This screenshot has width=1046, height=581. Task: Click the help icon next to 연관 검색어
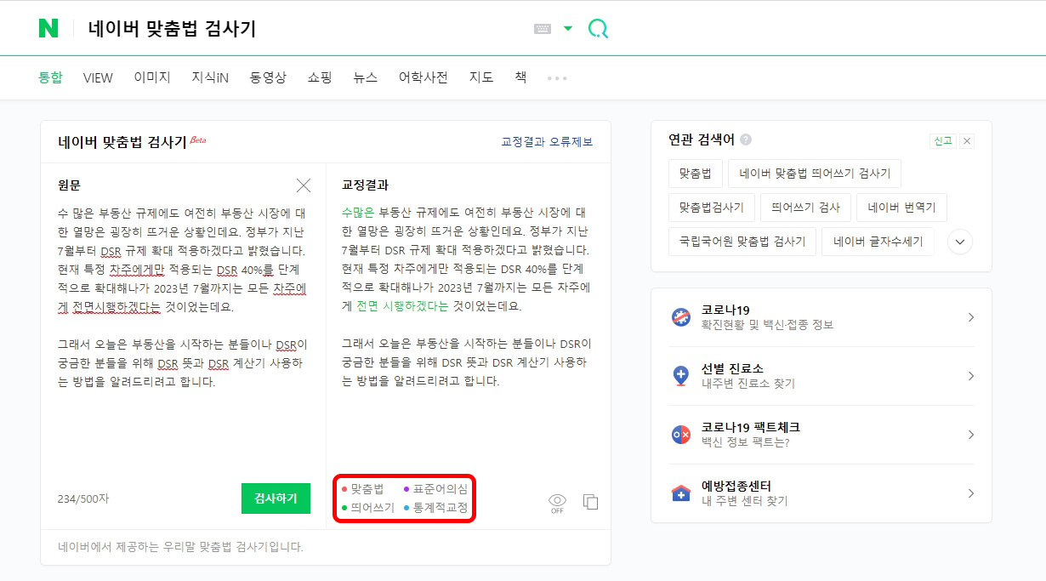[x=746, y=140]
